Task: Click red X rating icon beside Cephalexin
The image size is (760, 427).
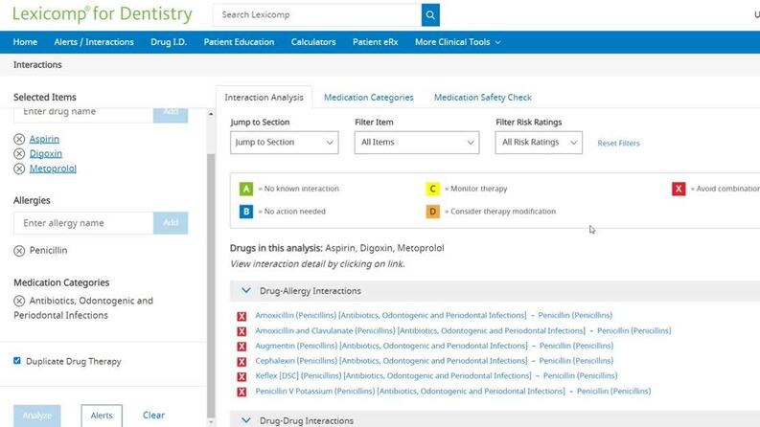Action: click(x=242, y=361)
